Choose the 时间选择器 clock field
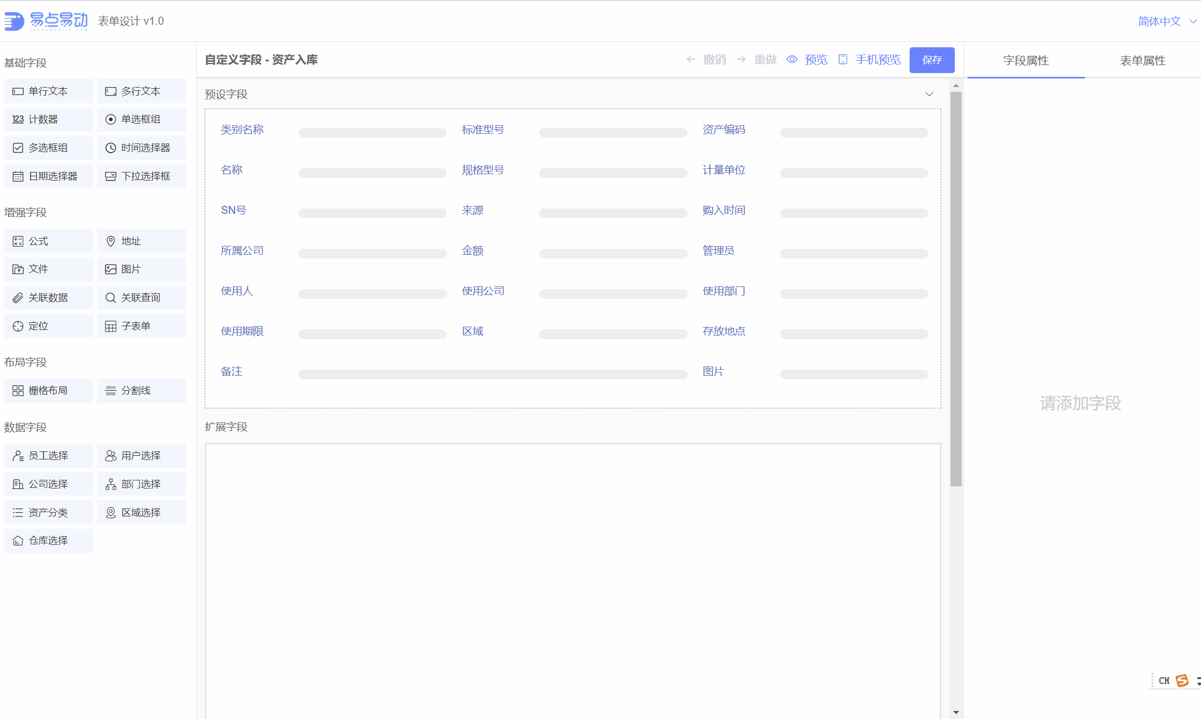1201x719 pixels. pos(141,148)
